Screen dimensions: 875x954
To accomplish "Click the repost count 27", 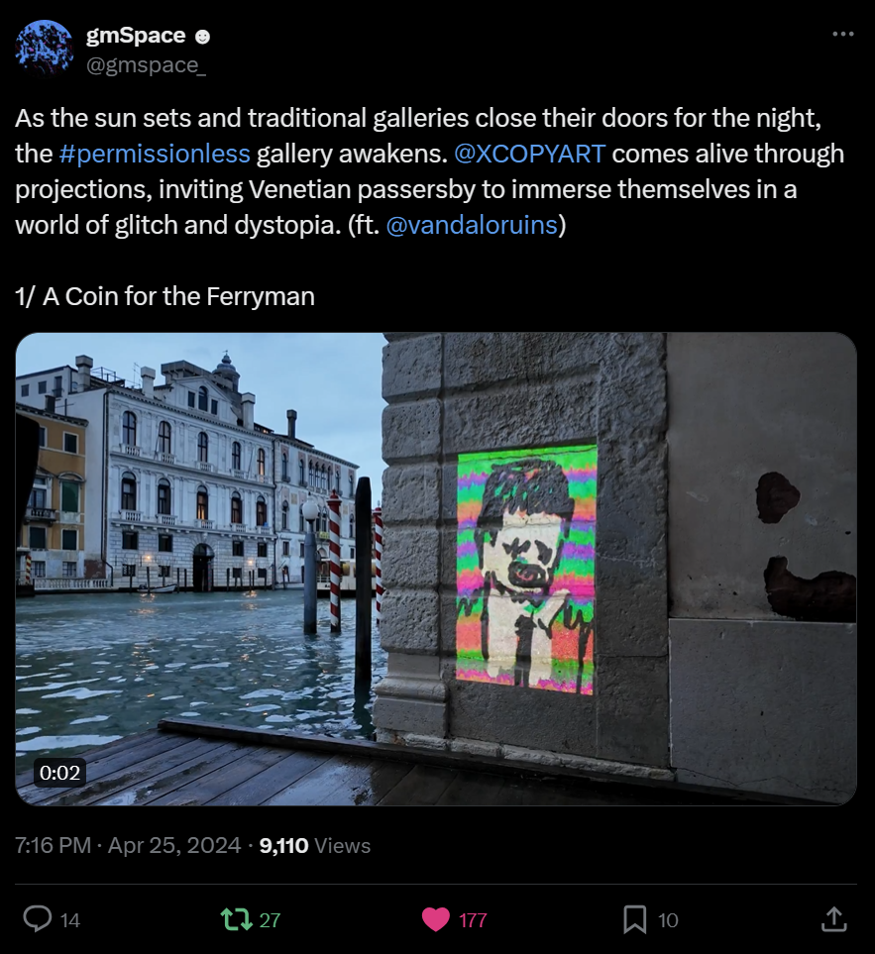I will 270,920.
